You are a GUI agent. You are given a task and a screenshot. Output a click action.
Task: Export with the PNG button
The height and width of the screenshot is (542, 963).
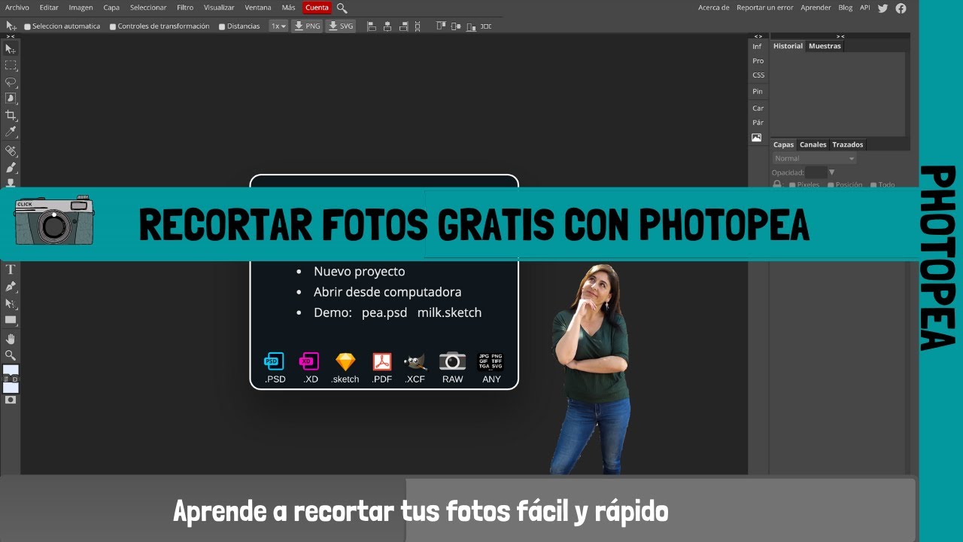pos(307,26)
